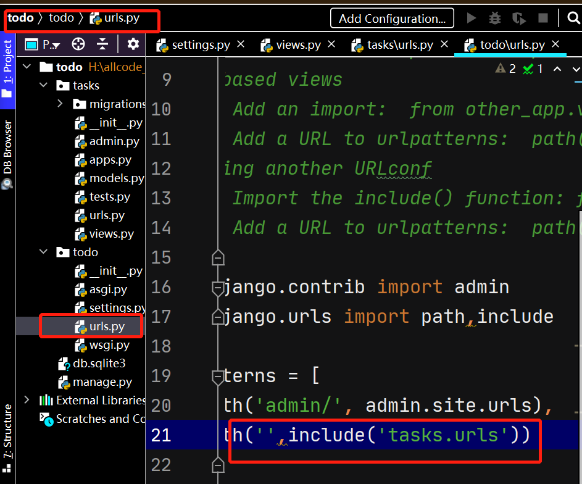Open Project panel settings gear
Screen dimensions: 582x484
[x=133, y=44]
